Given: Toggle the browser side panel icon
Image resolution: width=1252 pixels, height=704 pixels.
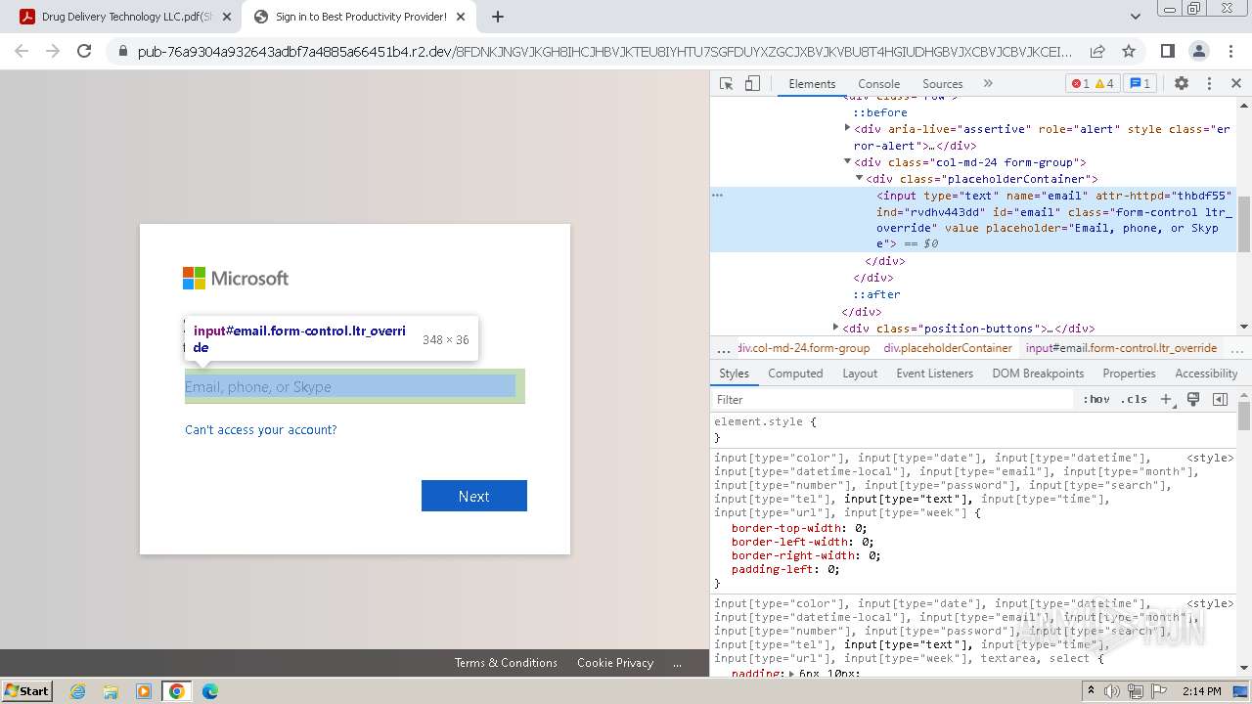Looking at the screenshot, I should (x=1168, y=51).
